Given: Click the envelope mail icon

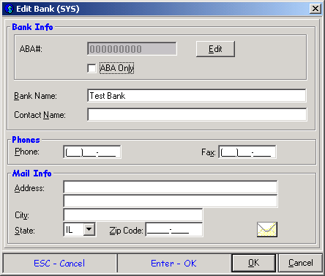Looking at the screenshot, I should 267,229.
